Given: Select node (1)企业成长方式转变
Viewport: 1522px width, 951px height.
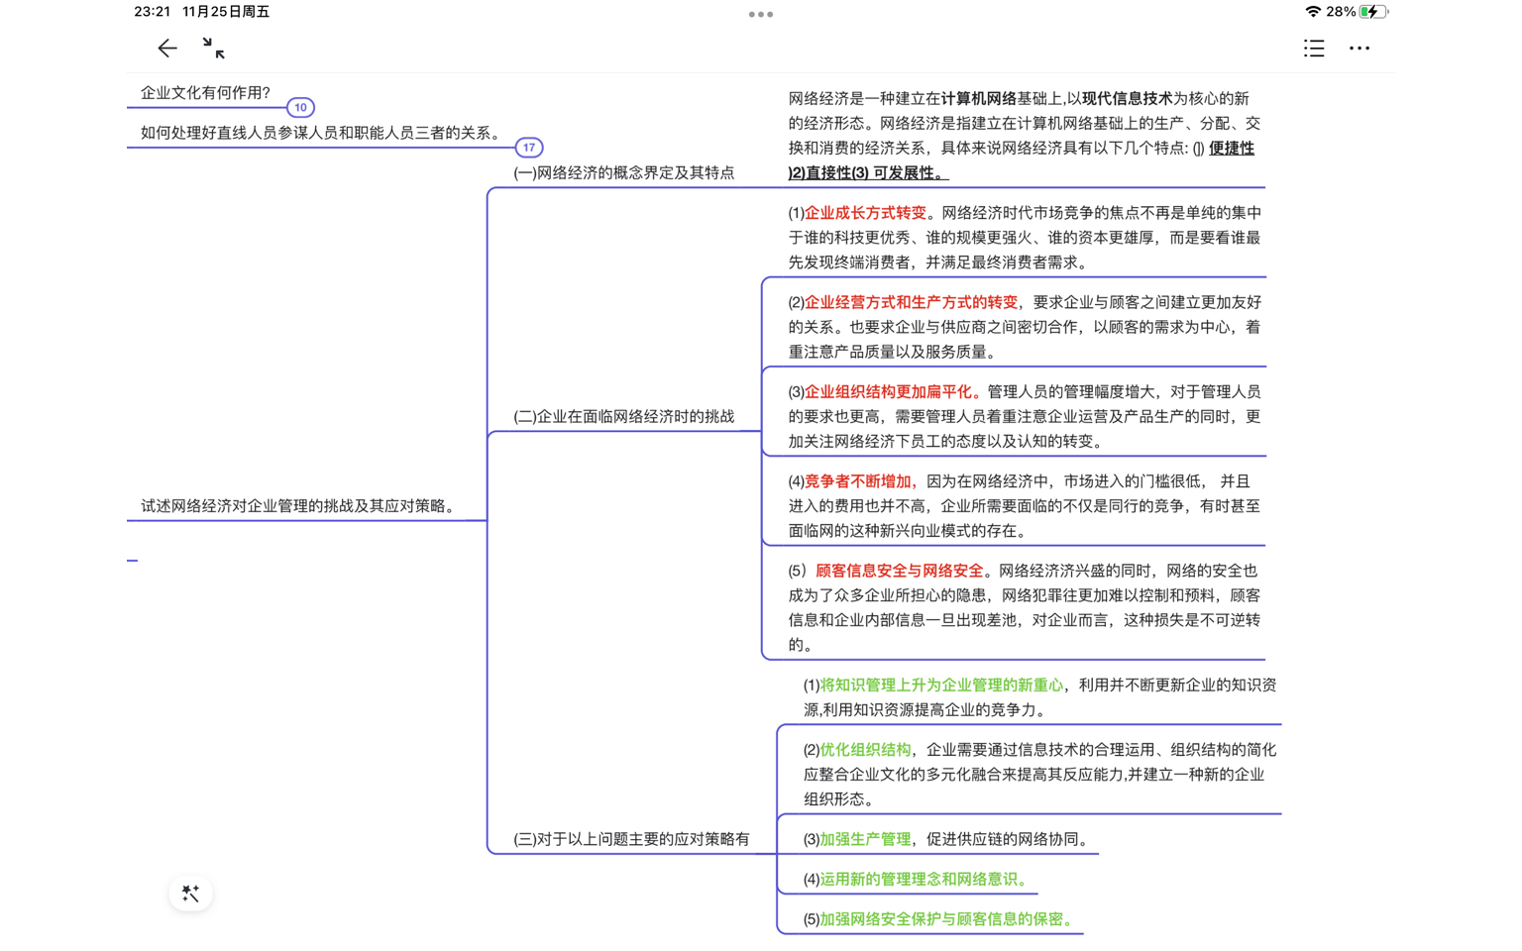Looking at the screenshot, I should coord(1025,238).
